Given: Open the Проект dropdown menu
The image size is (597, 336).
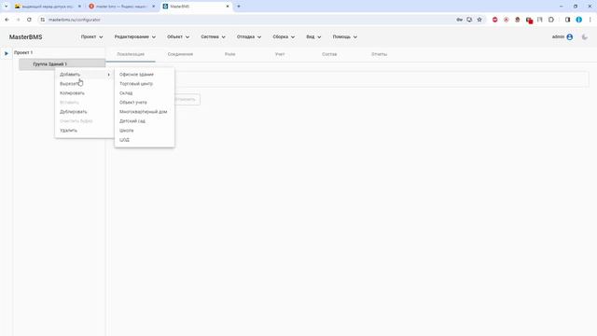Looking at the screenshot, I should point(91,37).
